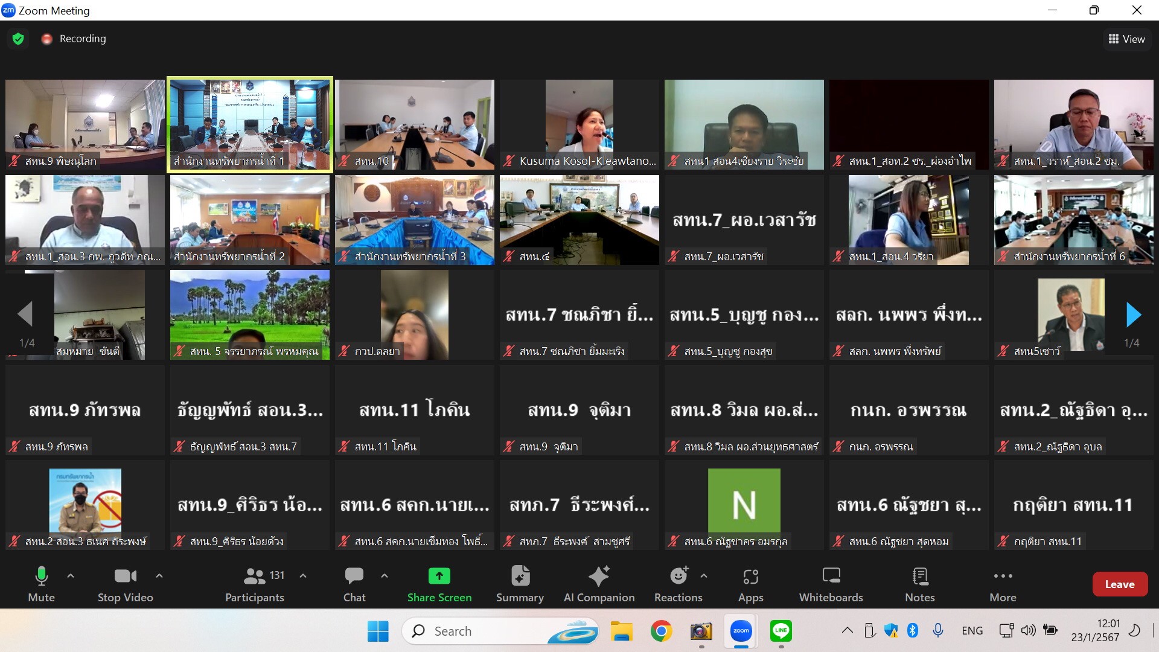Select the สทน.11 โภคิน tile
The height and width of the screenshot is (652, 1159).
pos(415,410)
